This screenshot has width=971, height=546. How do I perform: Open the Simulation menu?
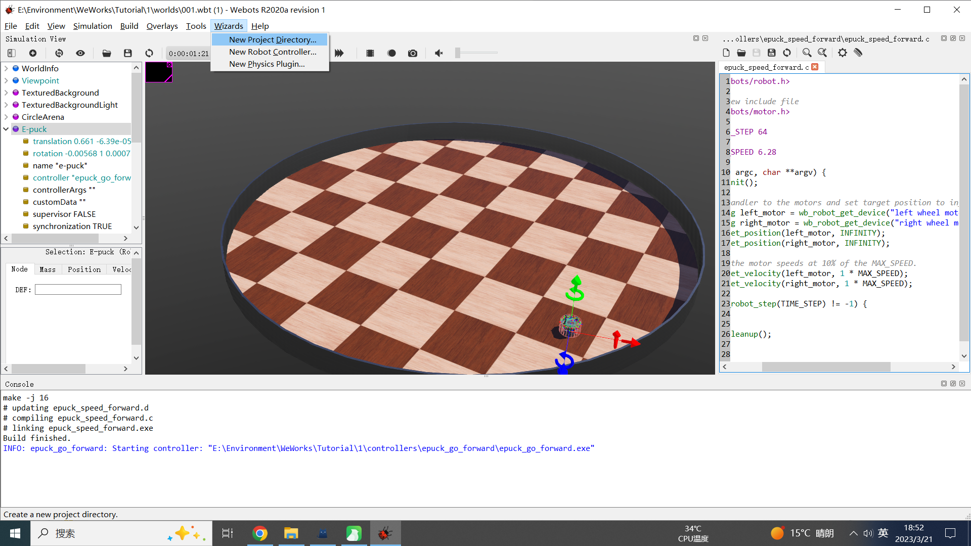pyautogui.click(x=93, y=26)
